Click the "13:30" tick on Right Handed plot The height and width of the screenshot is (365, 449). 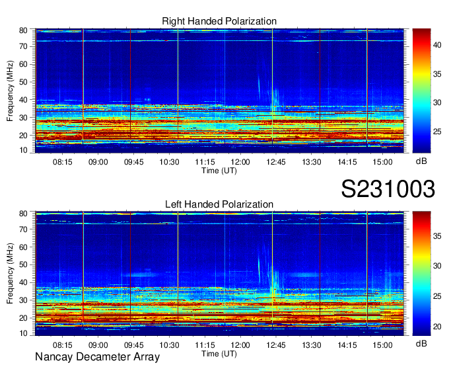click(x=312, y=162)
